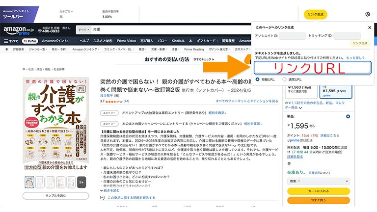Expand the ギフトカード nav dropdown
This screenshot has height=212, width=377.
click(x=208, y=41)
